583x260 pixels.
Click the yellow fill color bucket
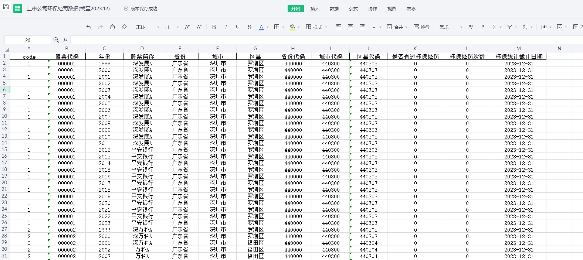pyautogui.click(x=292, y=27)
